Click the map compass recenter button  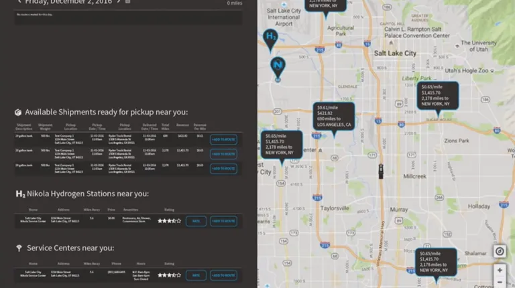500,251
